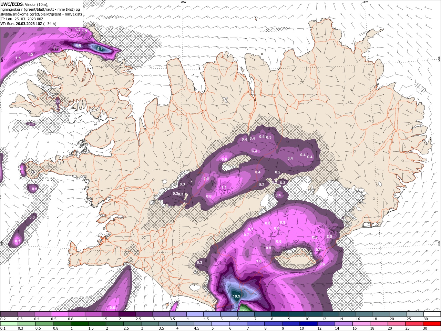This screenshot has height=331, width=441.
Task: Click the 2.6 value label on the map
Action: coord(56,49)
